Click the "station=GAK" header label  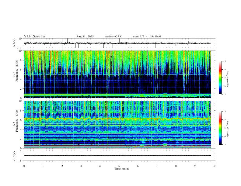[113, 36]
